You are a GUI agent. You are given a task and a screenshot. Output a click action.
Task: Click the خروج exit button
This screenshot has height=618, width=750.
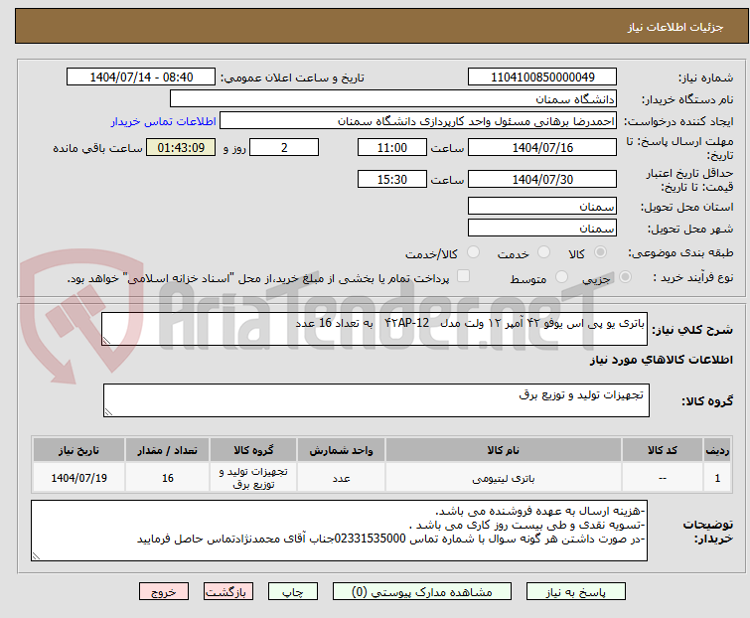pos(164,592)
